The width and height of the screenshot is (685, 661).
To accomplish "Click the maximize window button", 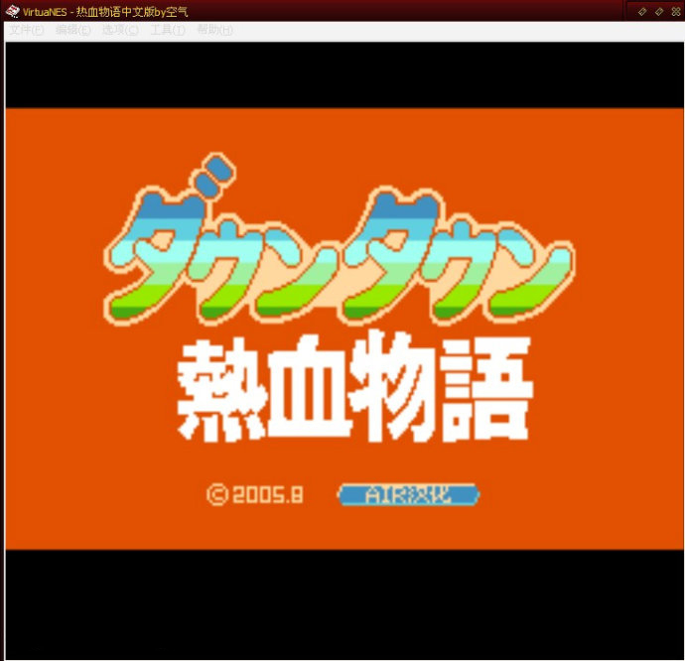I will coord(659,11).
